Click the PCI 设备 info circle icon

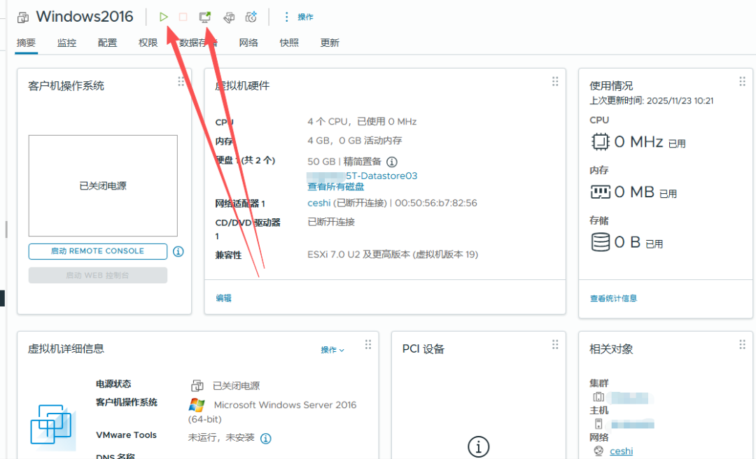point(478,446)
